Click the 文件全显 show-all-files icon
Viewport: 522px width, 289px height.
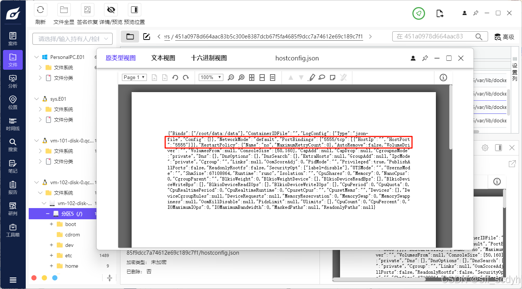[64, 10]
